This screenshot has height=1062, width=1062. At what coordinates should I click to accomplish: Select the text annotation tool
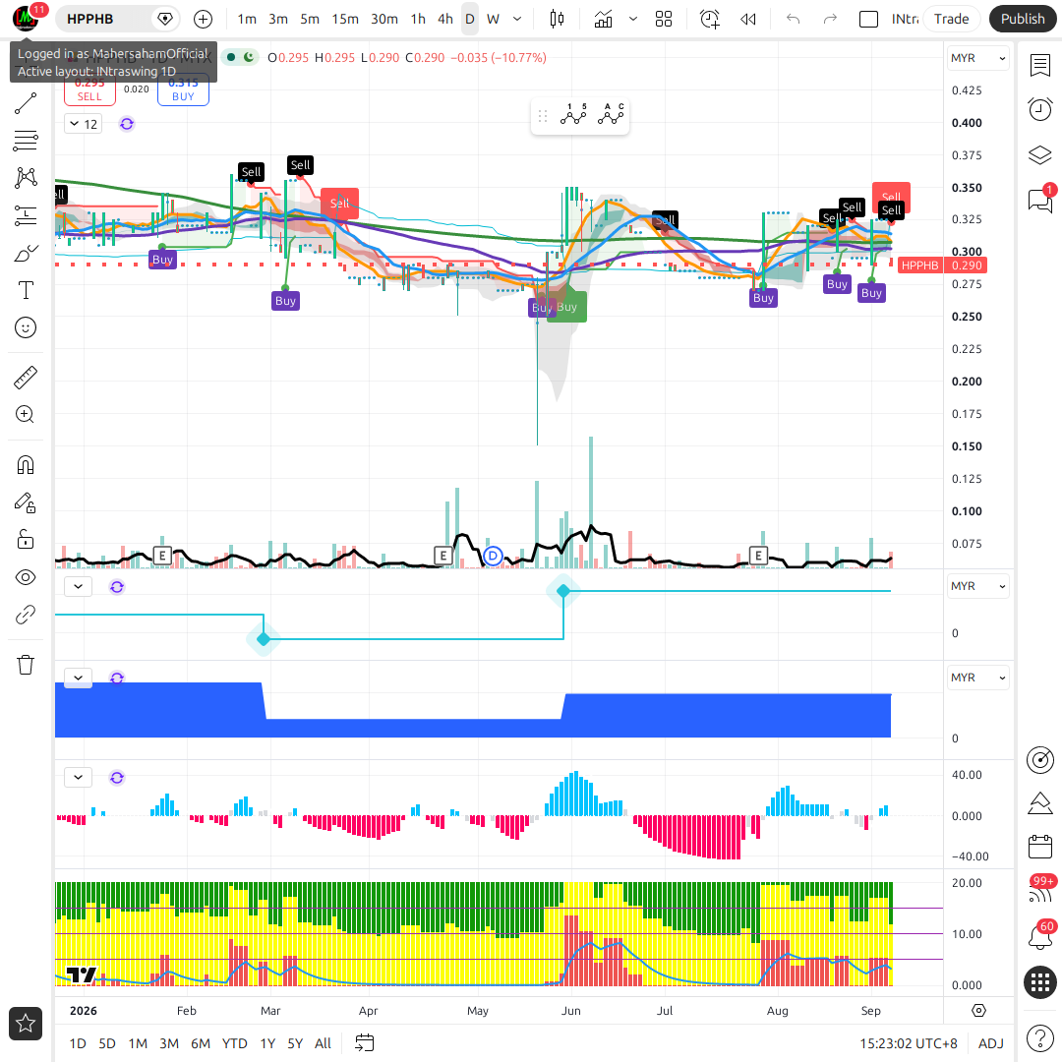[25, 290]
